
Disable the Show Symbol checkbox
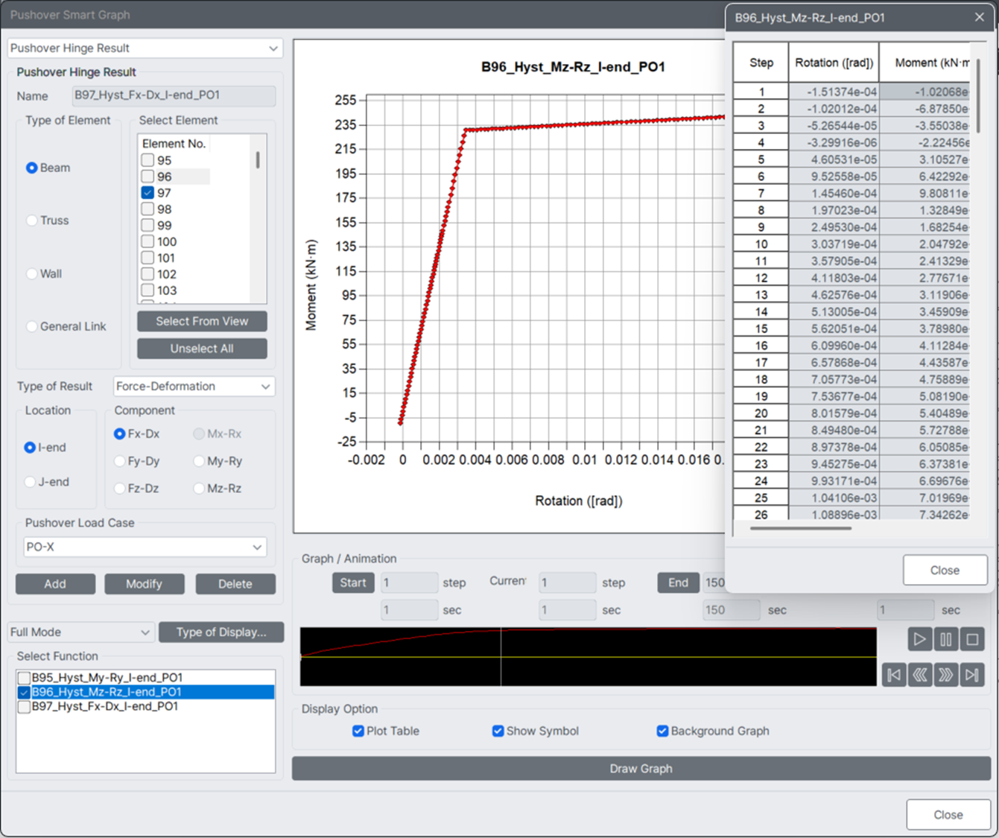pyautogui.click(x=498, y=731)
